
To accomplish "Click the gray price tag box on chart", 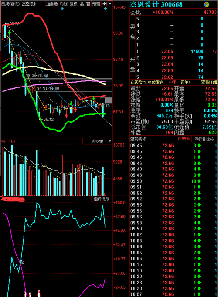I will point(109,100).
